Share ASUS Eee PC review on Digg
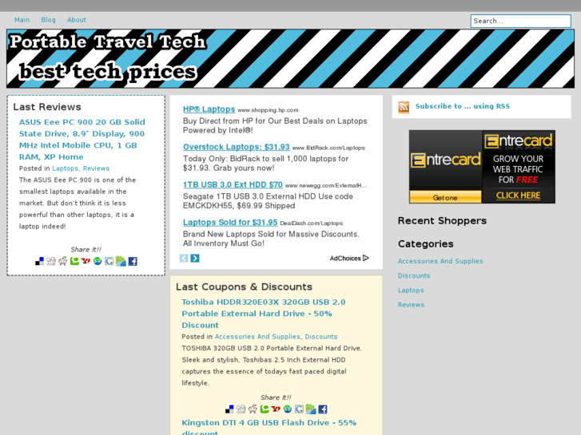 [51, 261]
